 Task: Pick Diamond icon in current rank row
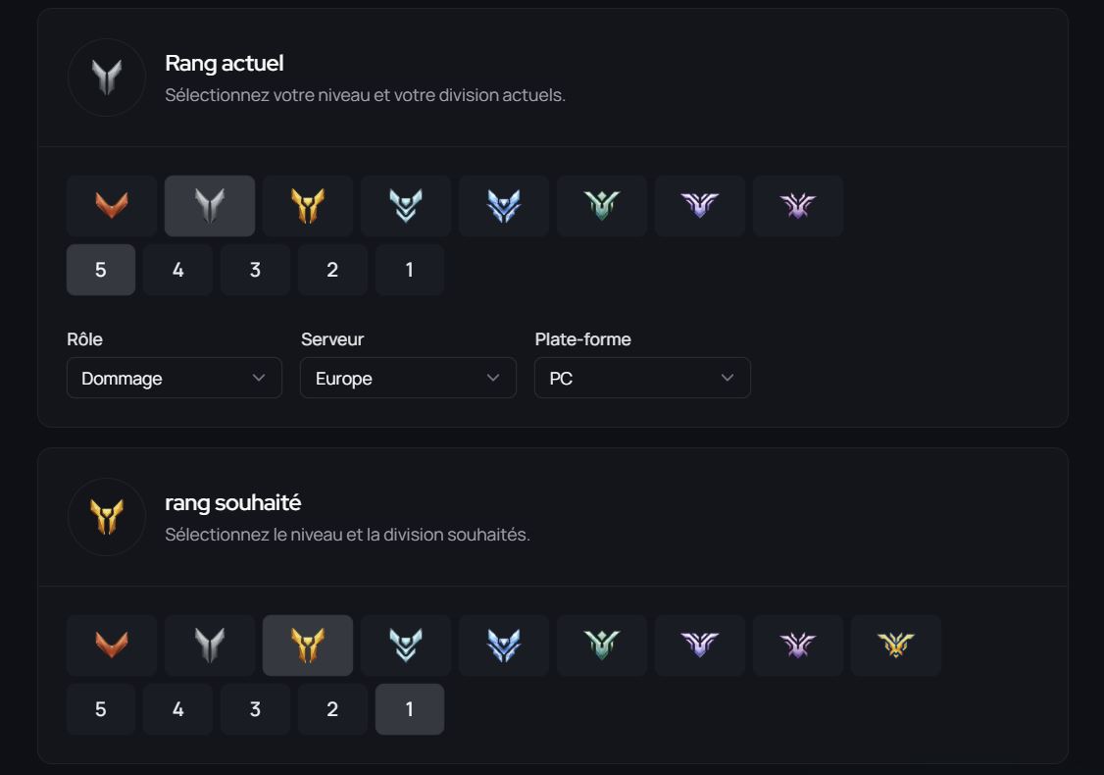pyautogui.click(x=504, y=206)
